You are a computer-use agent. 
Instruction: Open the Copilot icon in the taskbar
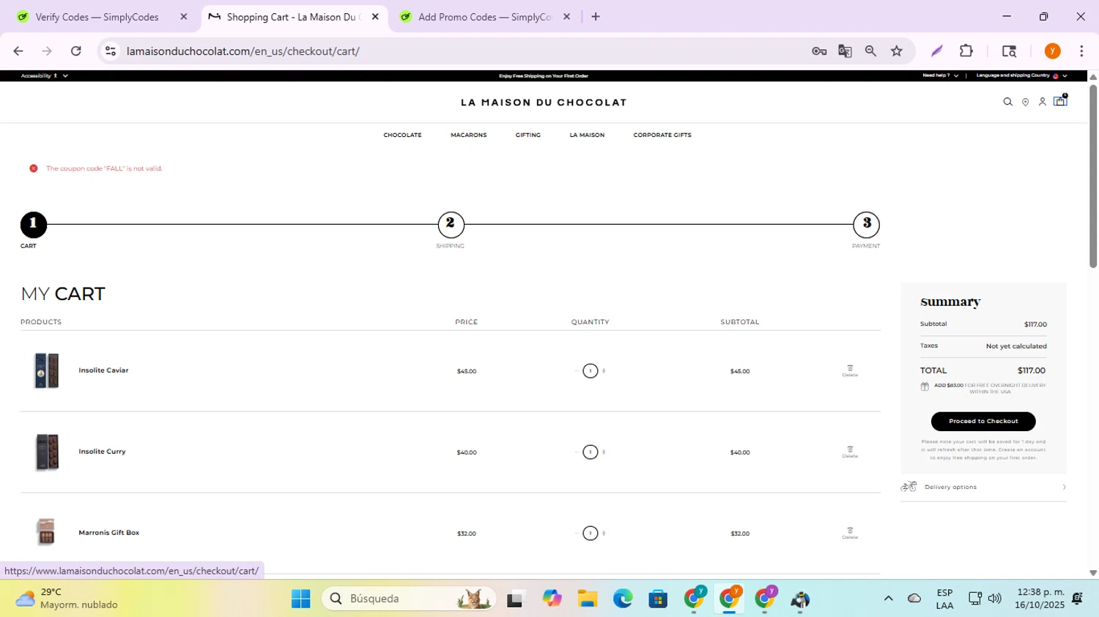click(552, 599)
